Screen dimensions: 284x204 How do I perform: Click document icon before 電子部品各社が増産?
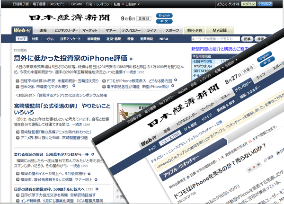point(104,87)
